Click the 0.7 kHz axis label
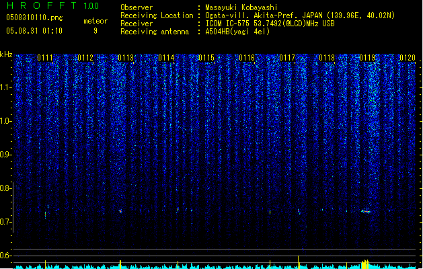This screenshot has width=423, height=269. [5, 222]
